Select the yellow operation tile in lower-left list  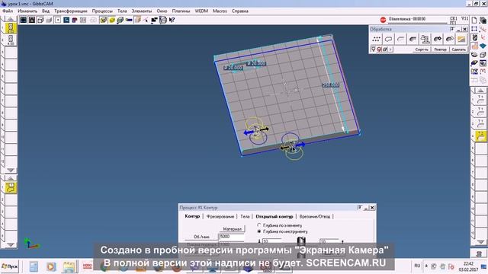(x=11, y=187)
